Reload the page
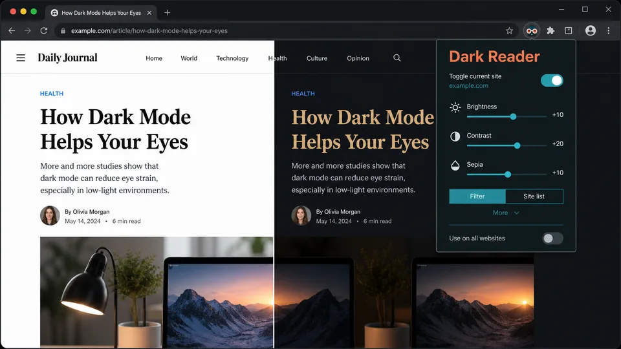 [43, 30]
